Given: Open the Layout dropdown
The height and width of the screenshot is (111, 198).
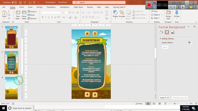Looking at the screenshot, I should (32, 11).
